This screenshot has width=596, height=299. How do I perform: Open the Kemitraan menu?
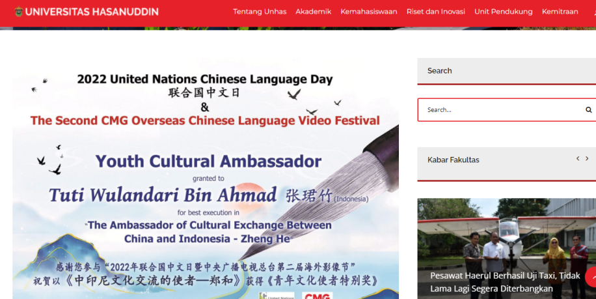(x=560, y=12)
